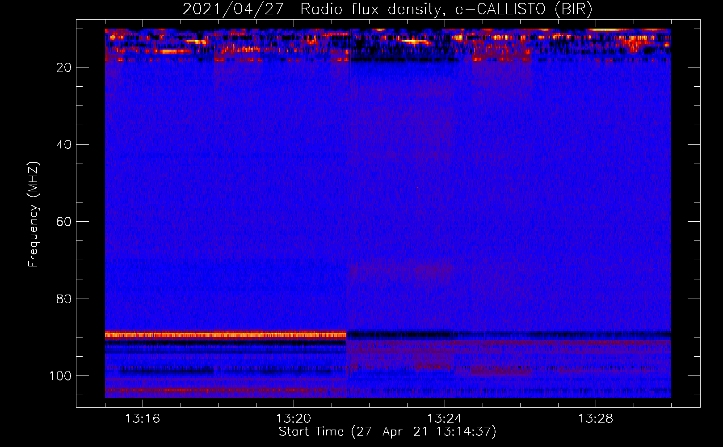
Task: Click the 13:24 time tick label
Action: pos(445,419)
